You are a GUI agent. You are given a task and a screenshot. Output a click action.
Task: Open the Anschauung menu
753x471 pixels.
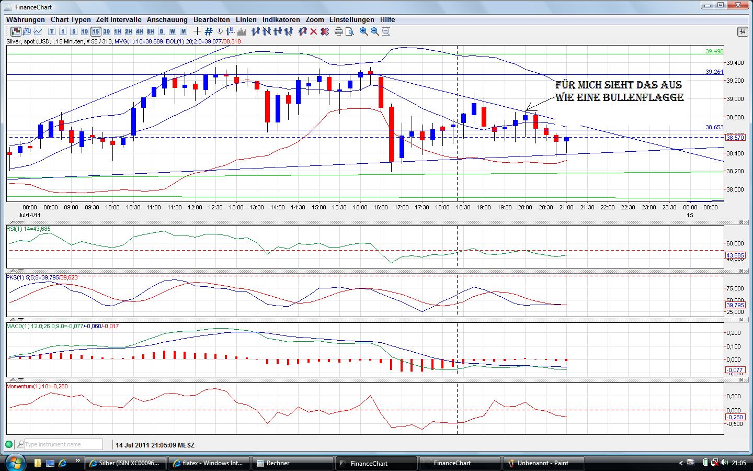167,19
